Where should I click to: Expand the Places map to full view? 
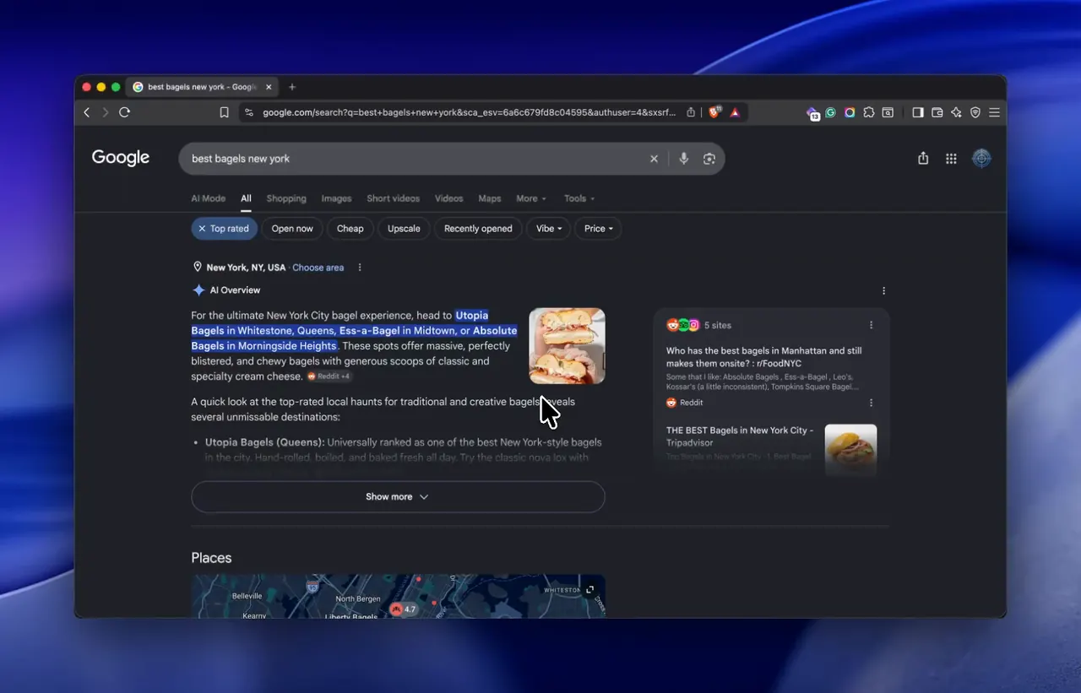pyautogui.click(x=590, y=589)
